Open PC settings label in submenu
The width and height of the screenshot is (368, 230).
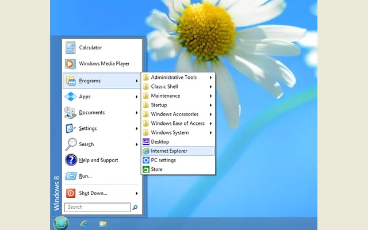point(163,160)
